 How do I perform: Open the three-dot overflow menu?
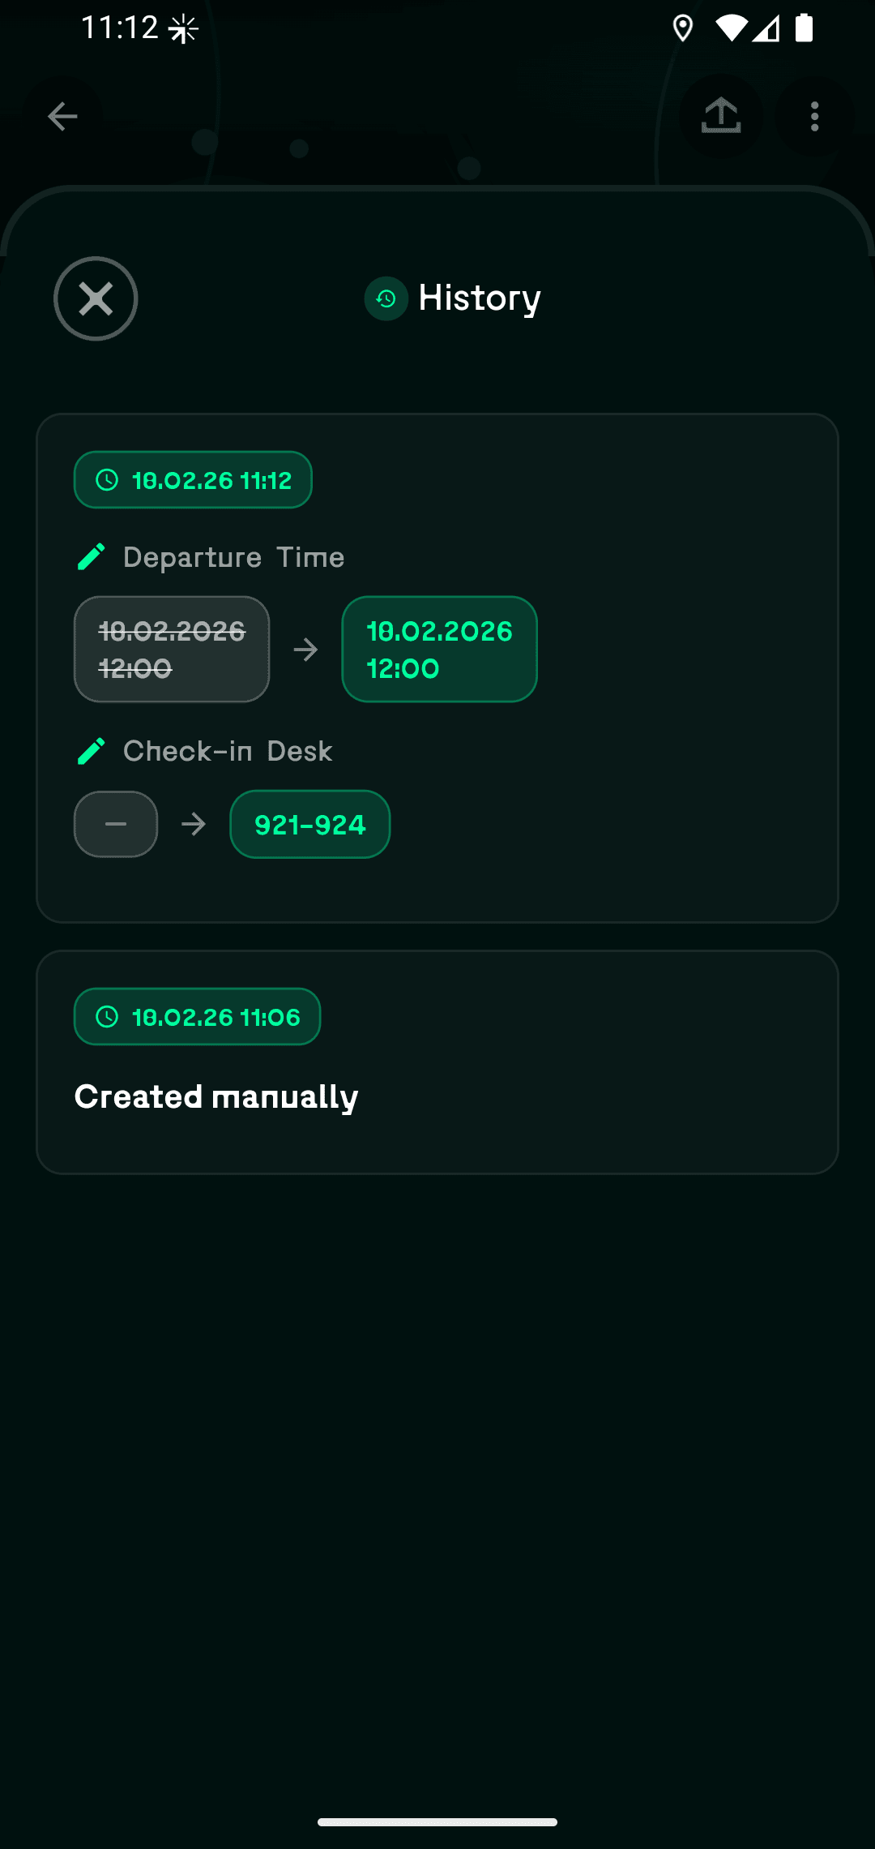[815, 116]
